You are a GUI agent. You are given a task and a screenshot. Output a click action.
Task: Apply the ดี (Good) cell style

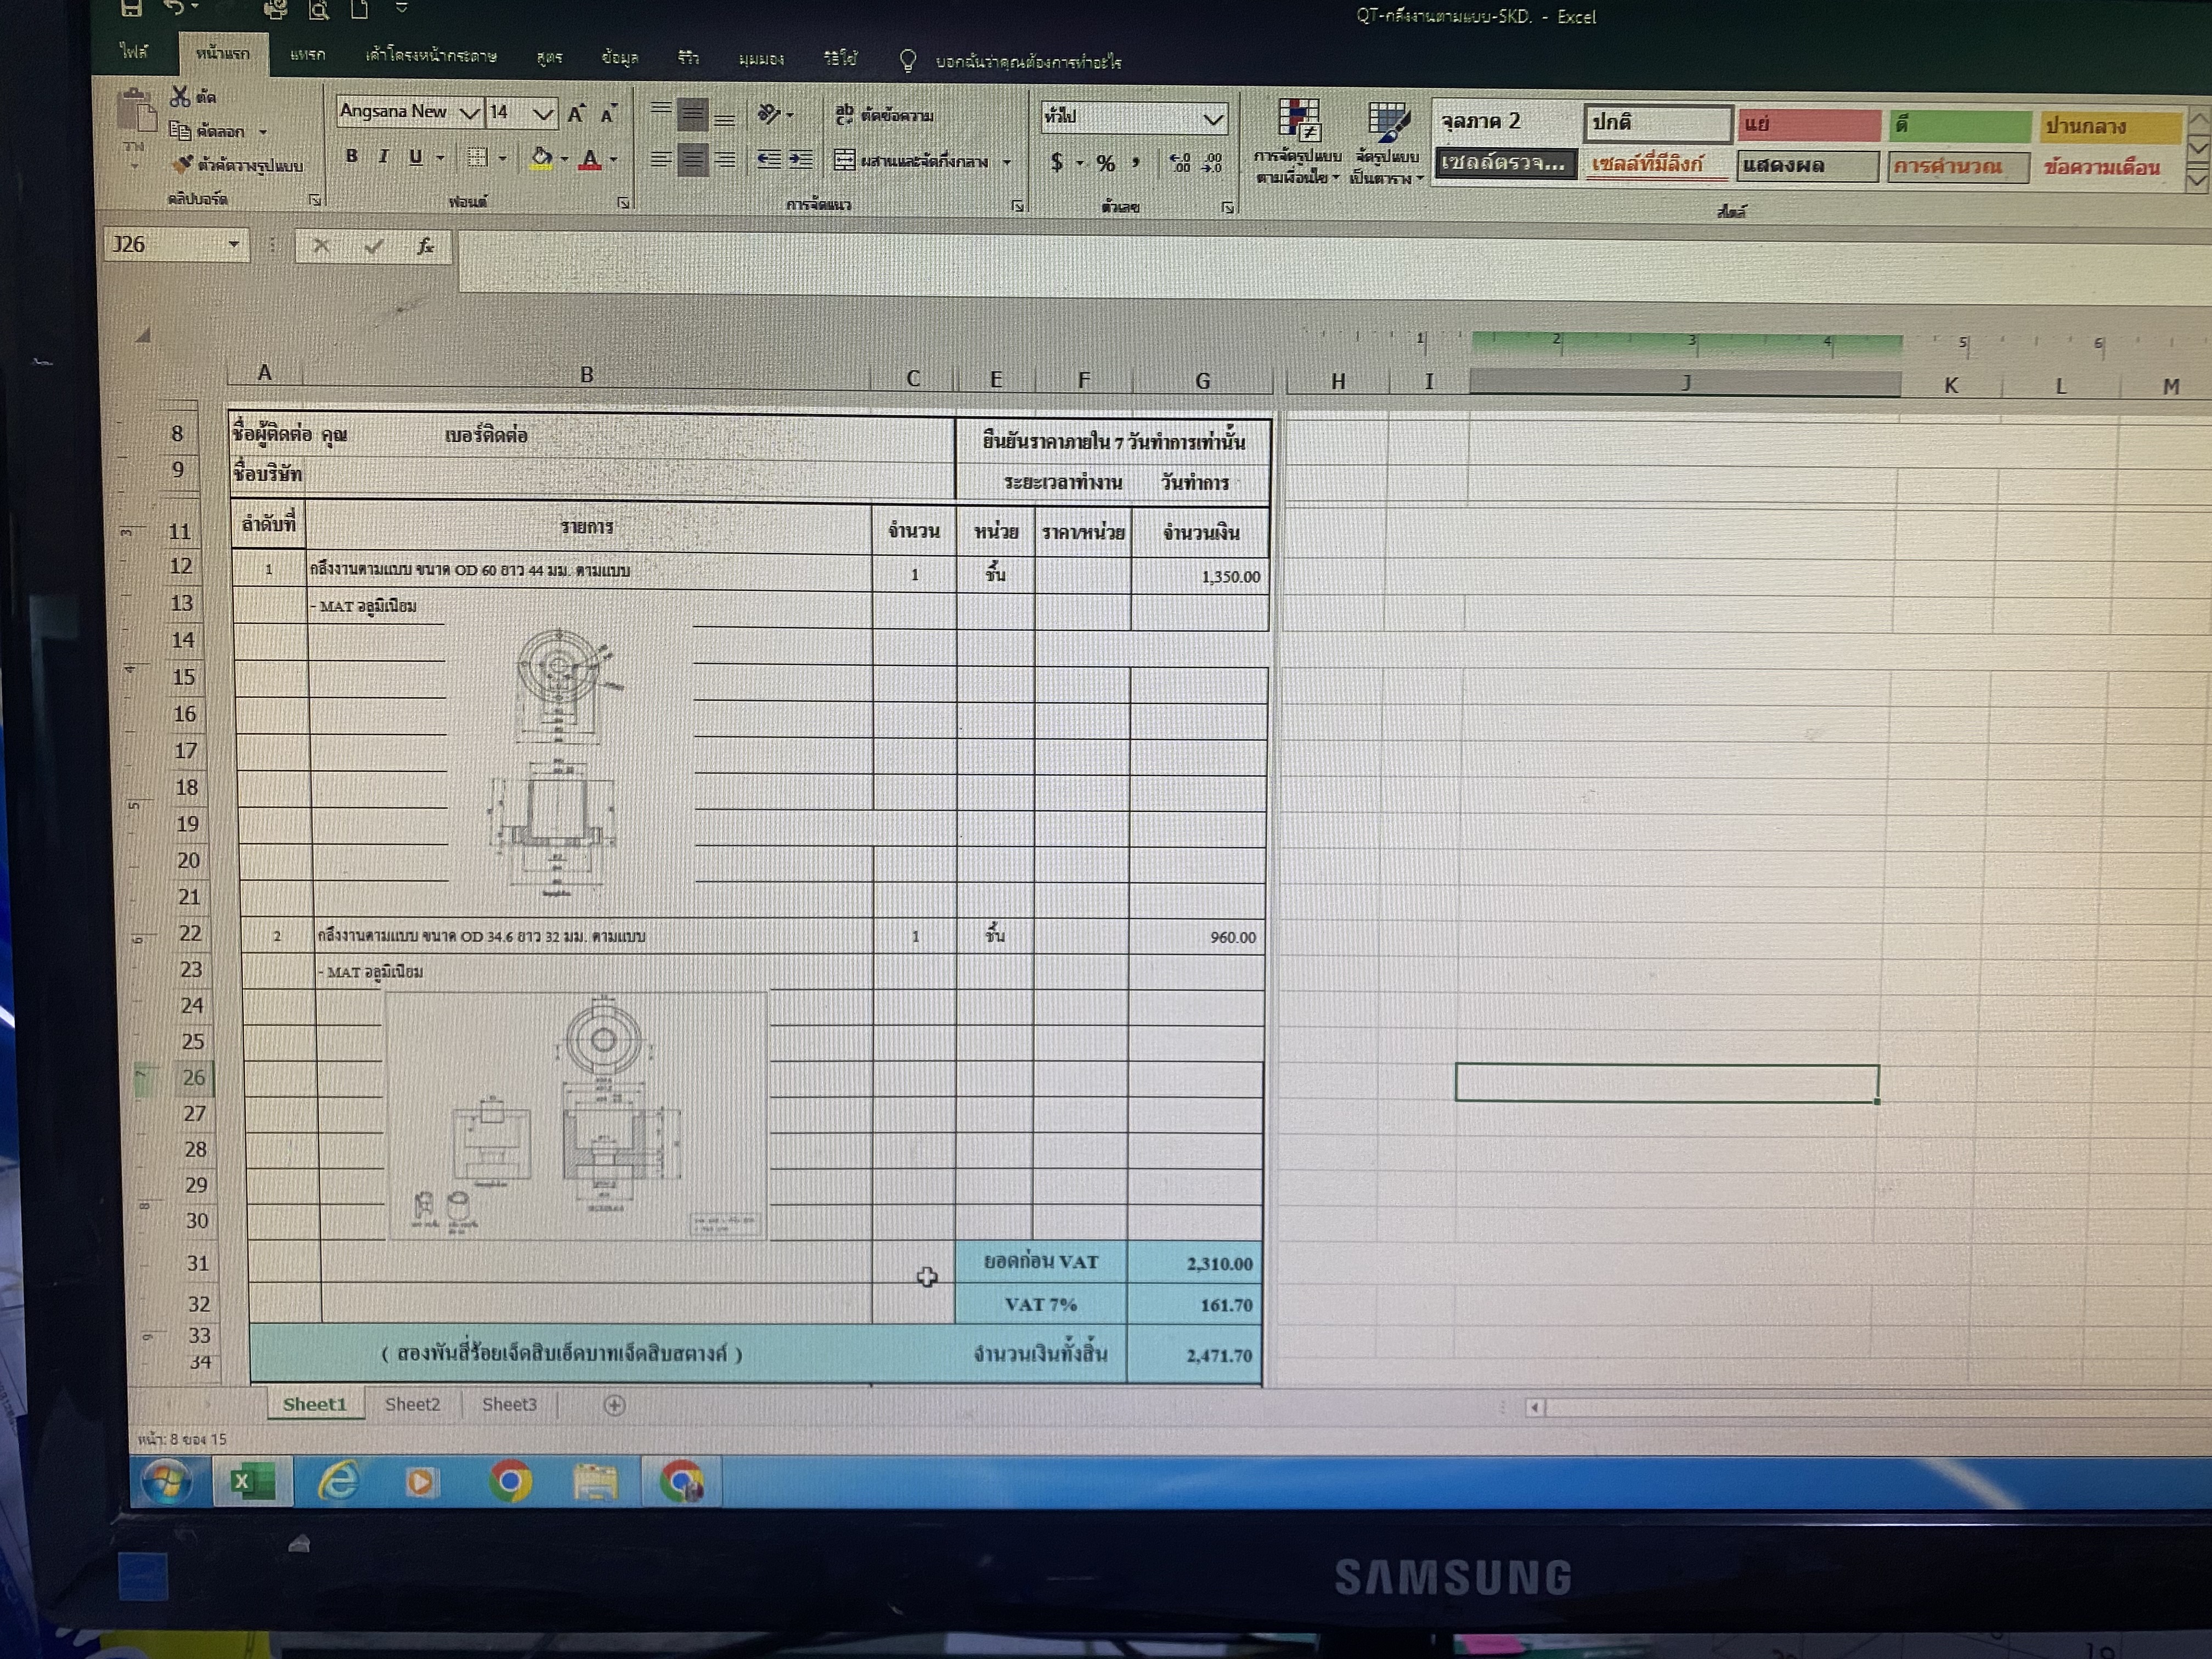[x=1959, y=126]
